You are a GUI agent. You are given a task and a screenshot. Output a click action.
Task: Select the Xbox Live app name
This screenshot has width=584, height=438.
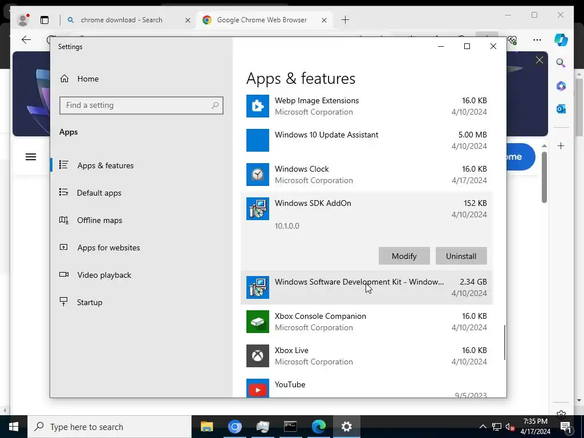click(291, 351)
